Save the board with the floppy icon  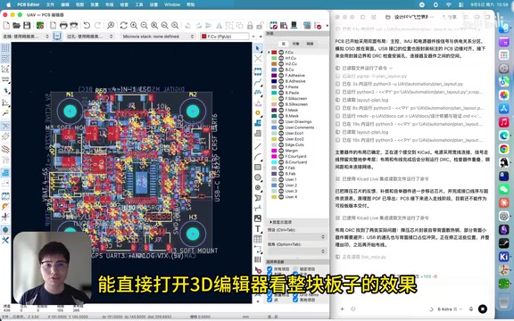pos(27,25)
